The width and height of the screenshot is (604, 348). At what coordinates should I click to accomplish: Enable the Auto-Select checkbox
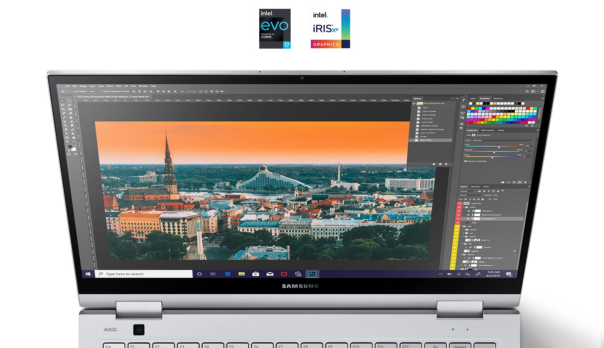pos(72,91)
